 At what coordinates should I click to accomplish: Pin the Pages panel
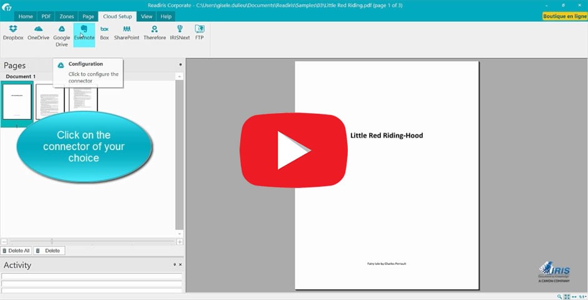[x=180, y=65]
